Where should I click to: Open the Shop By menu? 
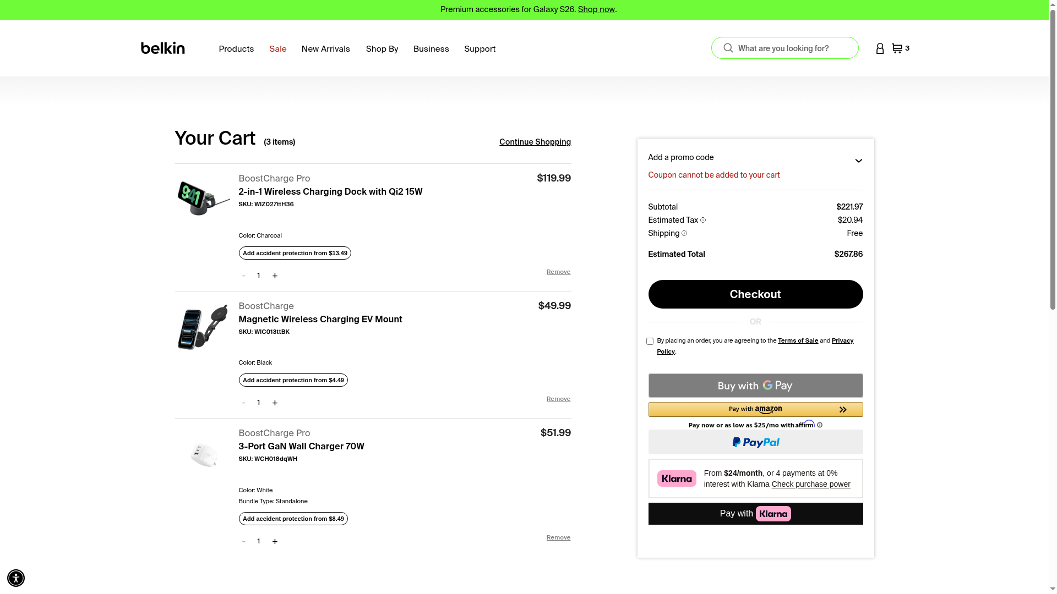coord(382,49)
